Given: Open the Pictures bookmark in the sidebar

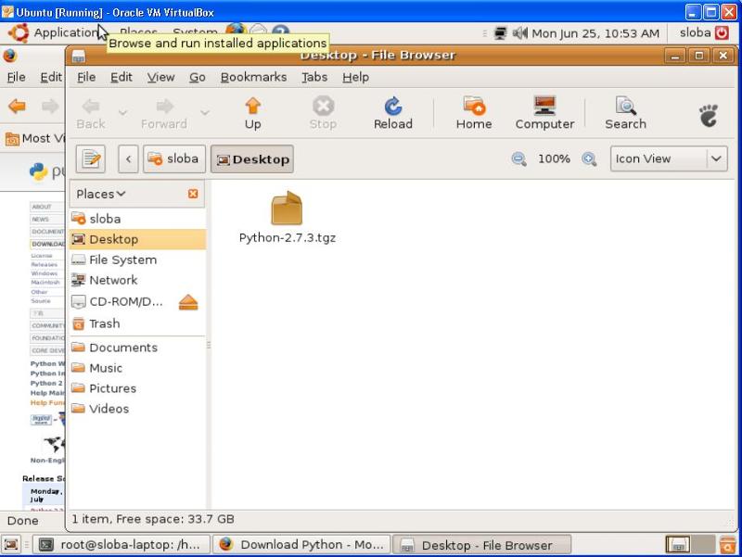Looking at the screenshot, I should (137, 388).
